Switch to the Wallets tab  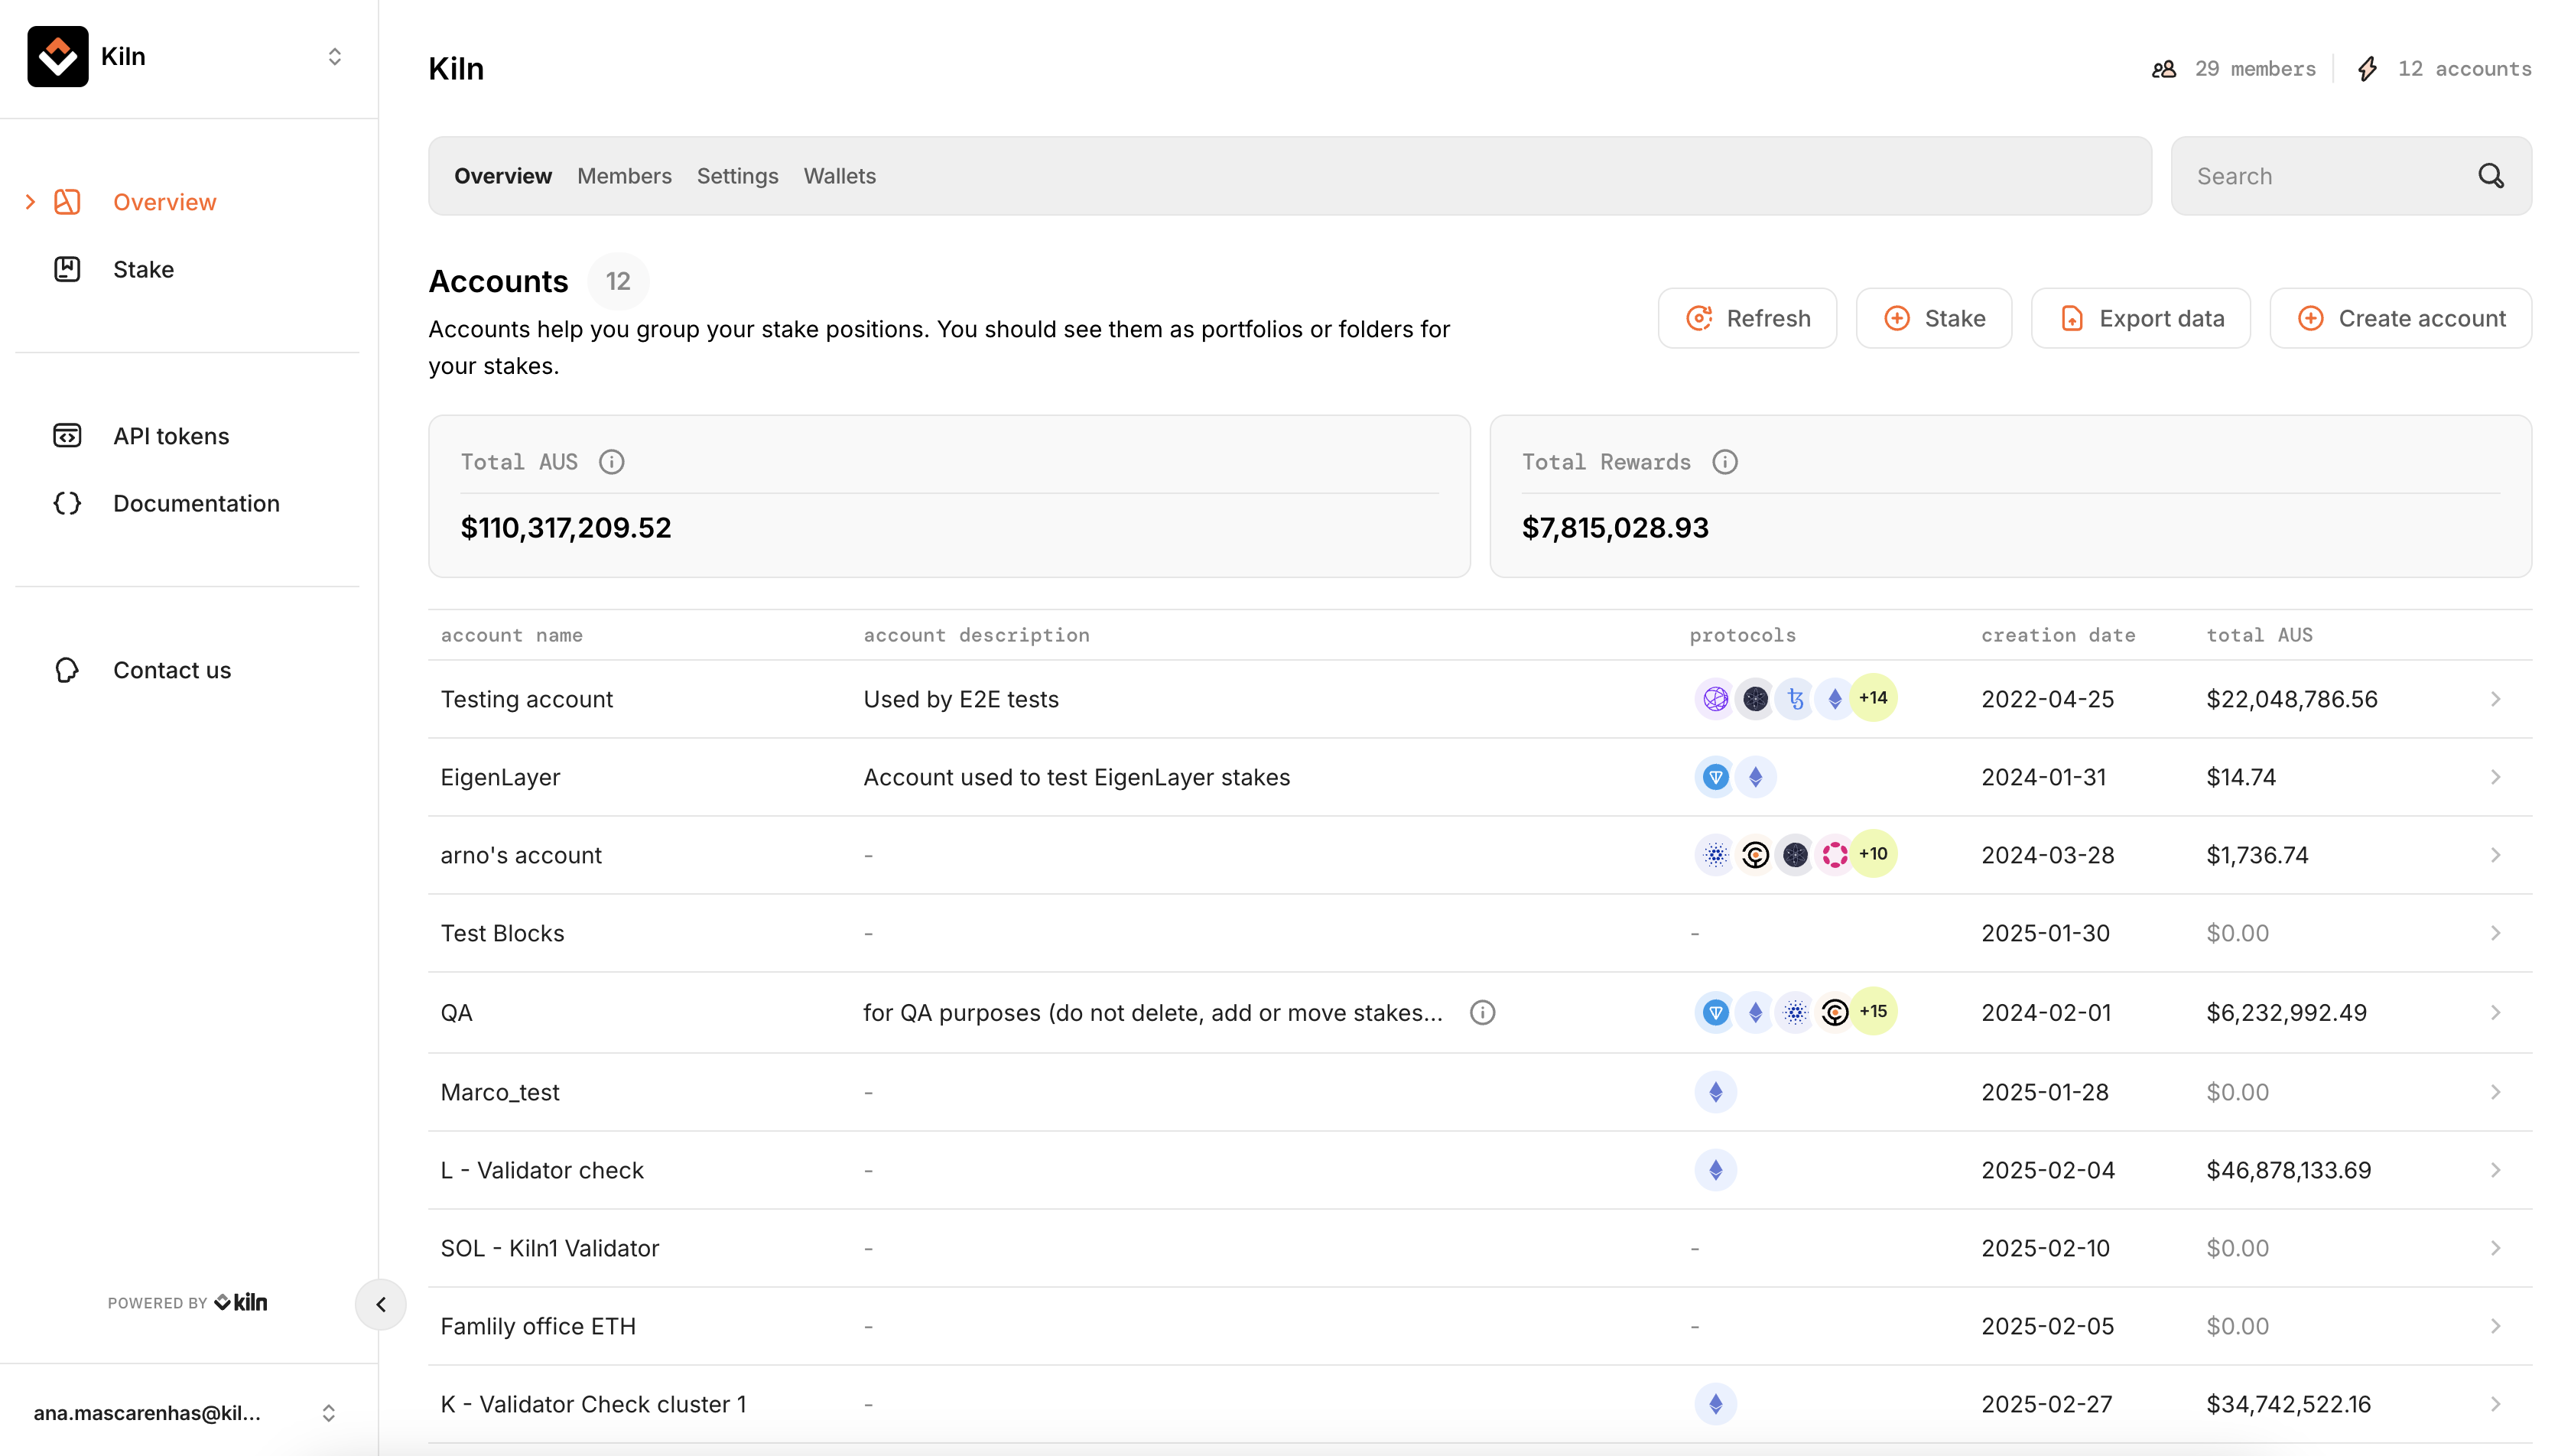[839, 176]
